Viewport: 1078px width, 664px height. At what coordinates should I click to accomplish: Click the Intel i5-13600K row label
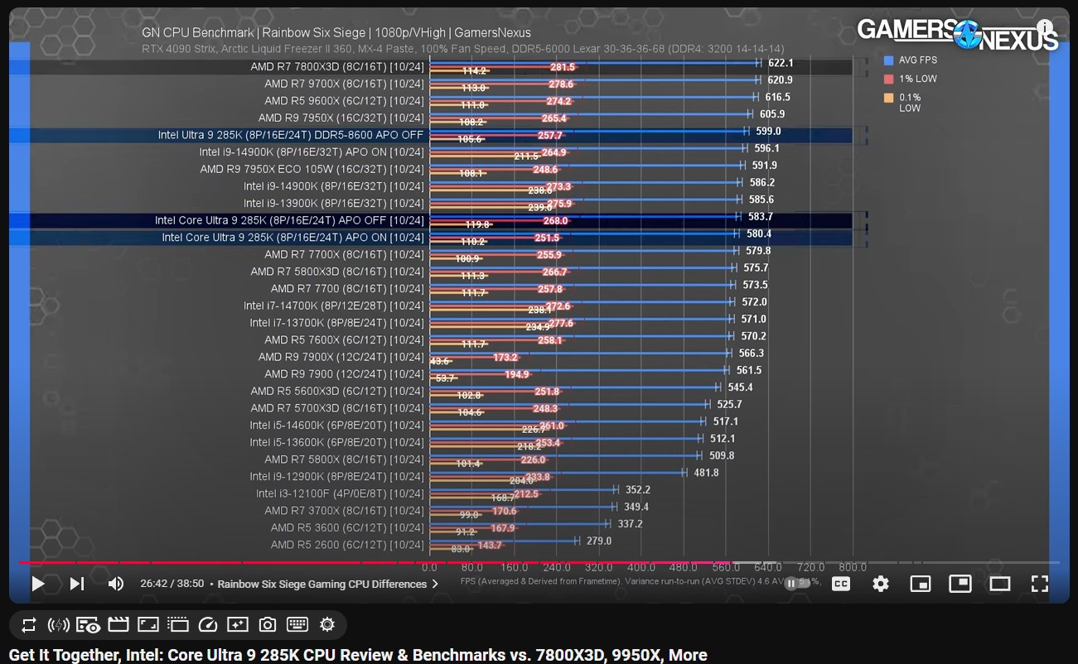[337, 442]
